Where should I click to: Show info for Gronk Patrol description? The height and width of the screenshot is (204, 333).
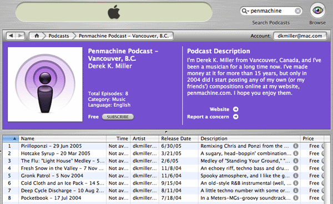pyautogui.click(x=296, y=175)
